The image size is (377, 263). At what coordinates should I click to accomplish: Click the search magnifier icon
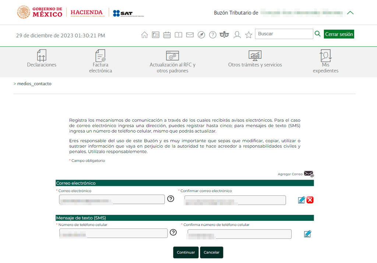pos(317,33)
